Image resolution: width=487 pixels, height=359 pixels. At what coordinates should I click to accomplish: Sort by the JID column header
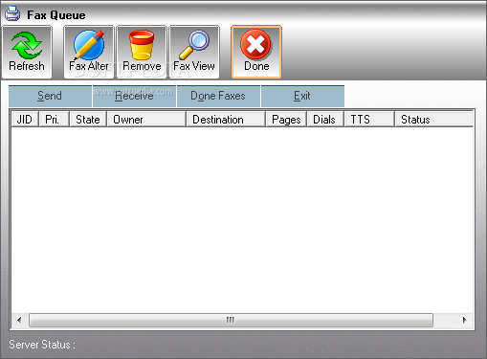tap(25, 120)
